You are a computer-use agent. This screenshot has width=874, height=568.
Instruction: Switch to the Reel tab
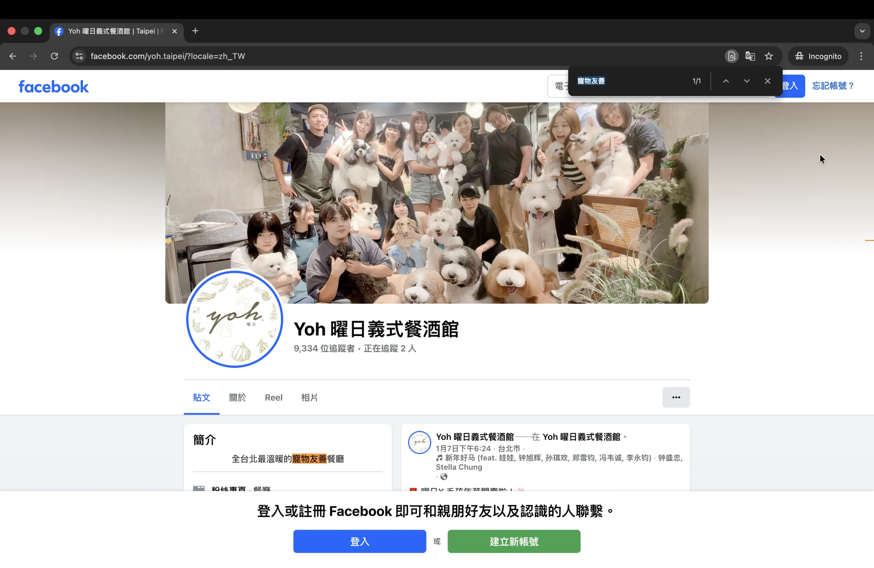click(x=273, y=397)
